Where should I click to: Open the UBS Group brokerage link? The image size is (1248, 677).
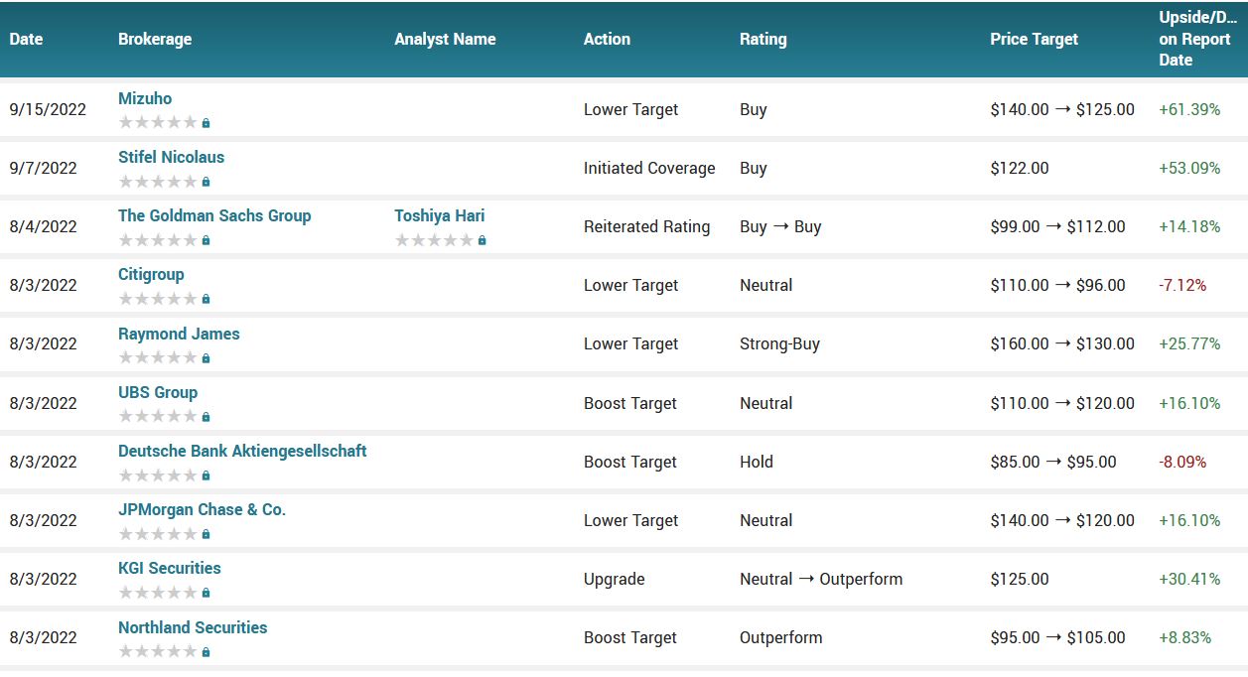pyautogui.click(x=158, y=392)
